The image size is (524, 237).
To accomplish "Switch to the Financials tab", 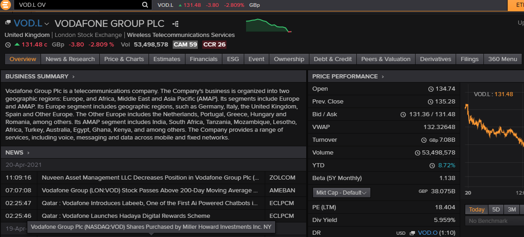I will [204, 59].
